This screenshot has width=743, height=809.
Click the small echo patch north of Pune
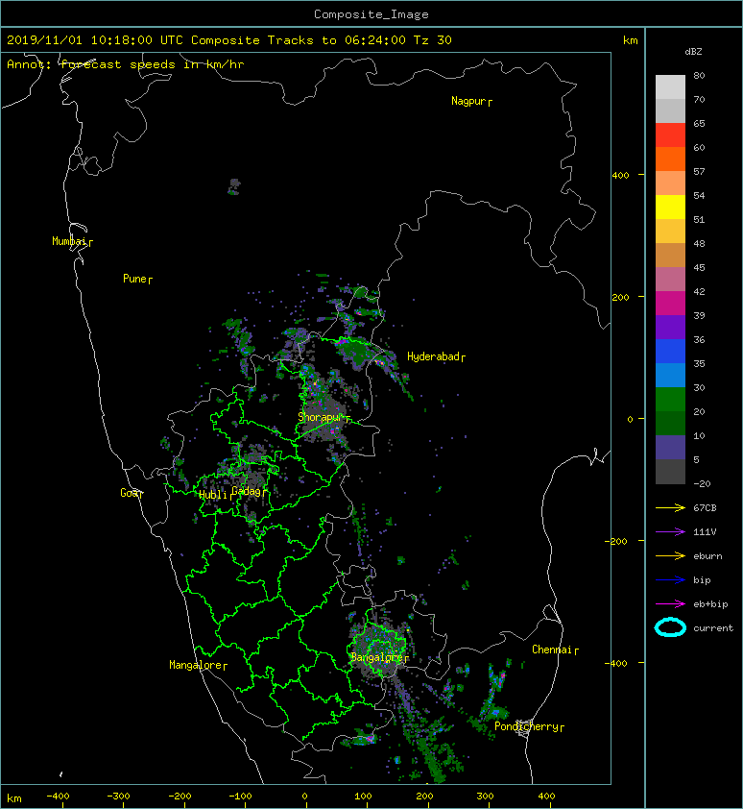(x=234, y=186)
